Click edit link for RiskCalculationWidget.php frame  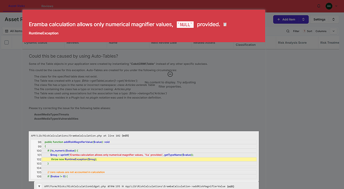pos(230,187)
